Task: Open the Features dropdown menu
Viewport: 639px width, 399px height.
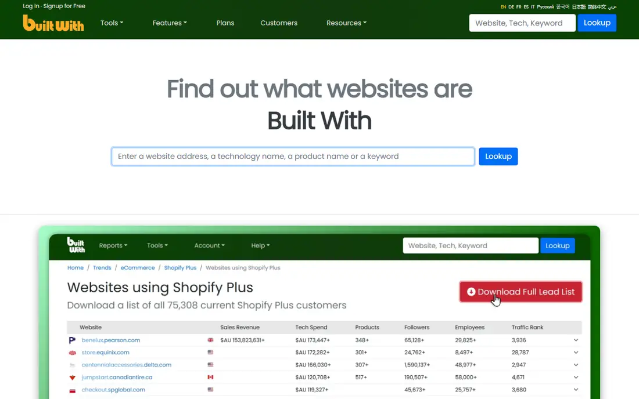Action: (x=170, y=23)
